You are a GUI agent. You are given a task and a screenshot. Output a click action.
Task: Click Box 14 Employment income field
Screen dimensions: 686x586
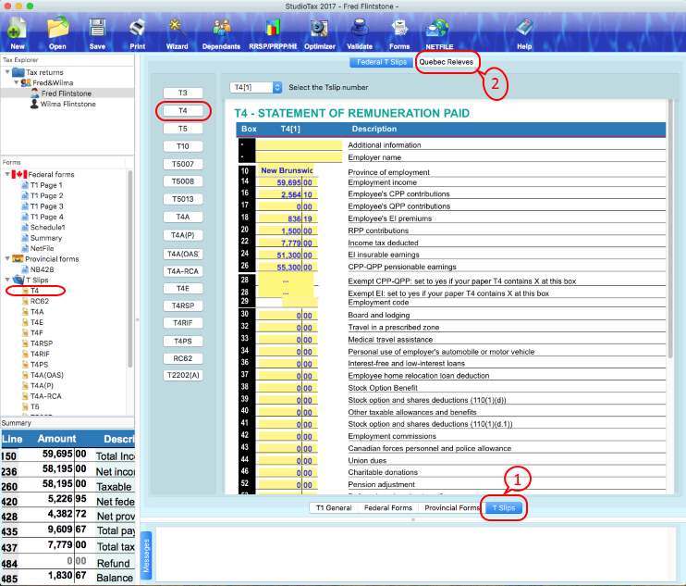tap(286, 182)
